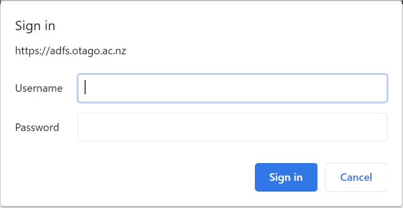The width and height of the screenshot is (403, 208).
Task: Click the https://adfs.otago.ac.nz site address
Action: tap(71, 51)
